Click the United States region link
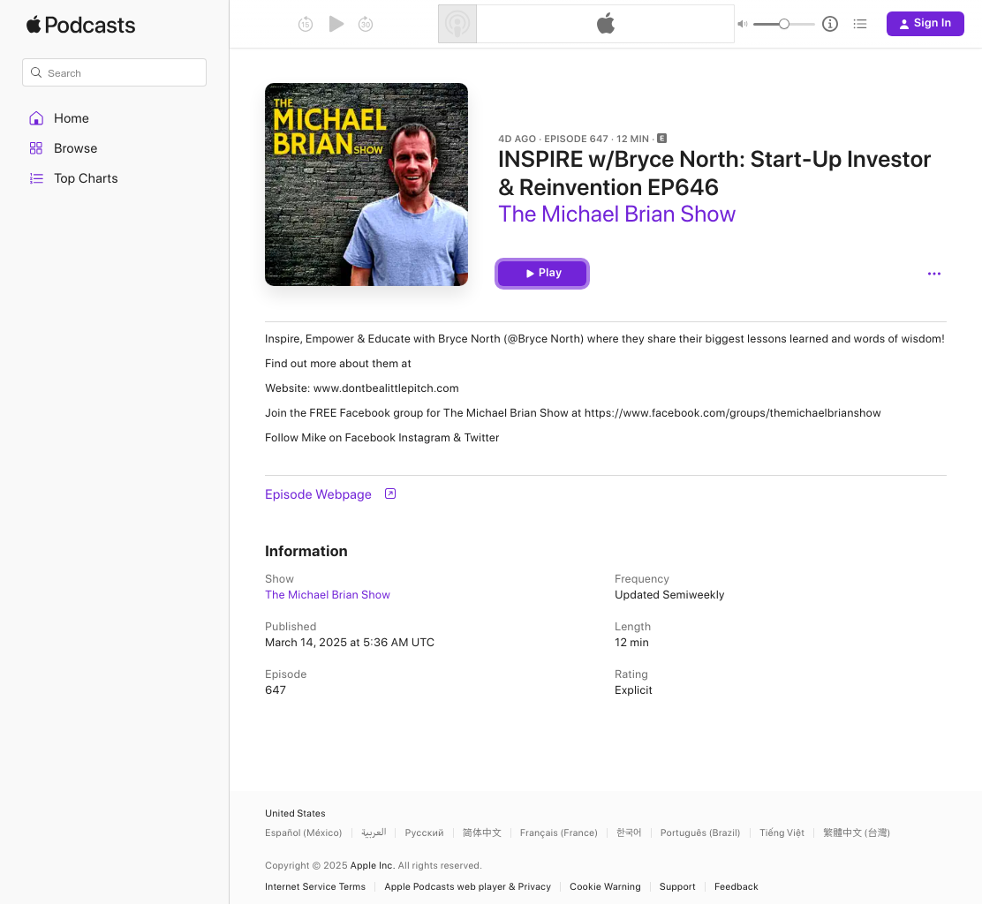 pos(295,813)
